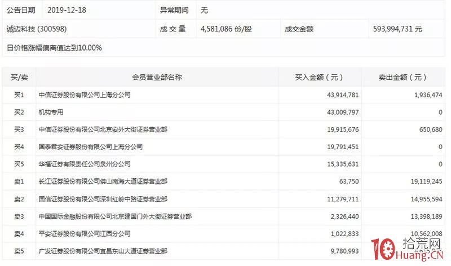The height and width of the screenshot is (266, 451).
Task: Click buy amount 19,791,451
Action: tap(343, 147)
